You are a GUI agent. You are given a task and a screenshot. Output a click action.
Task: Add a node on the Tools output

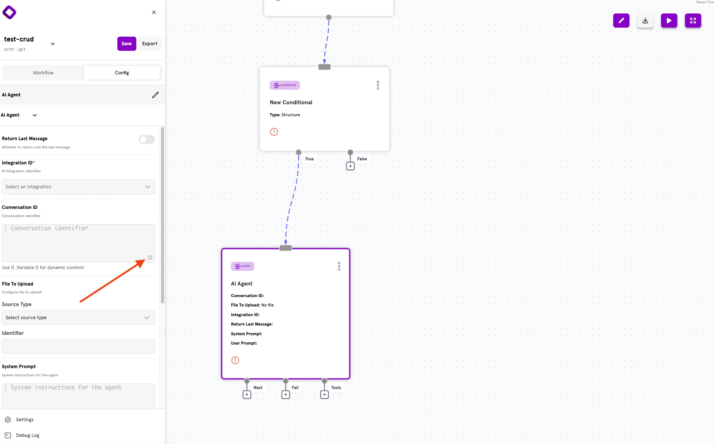[324, 395]
